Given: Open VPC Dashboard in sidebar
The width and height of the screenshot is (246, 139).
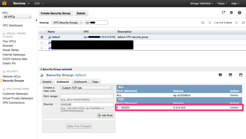Looking at the screenshot, I should click(13, 26).
